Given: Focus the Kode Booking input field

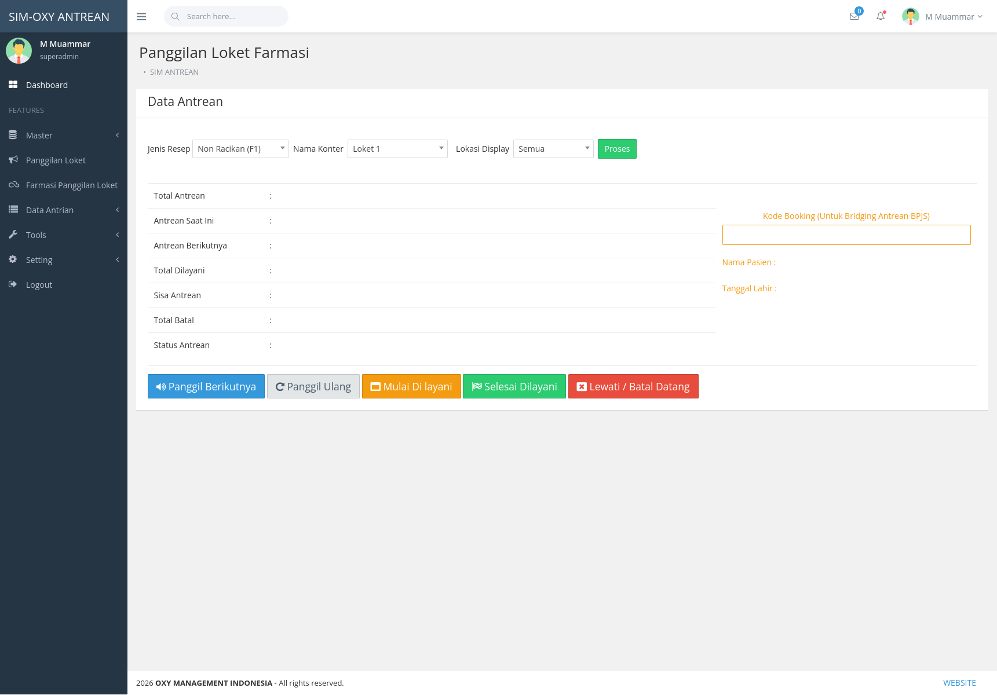Looking at the screenshot, I should coord(846,235).
